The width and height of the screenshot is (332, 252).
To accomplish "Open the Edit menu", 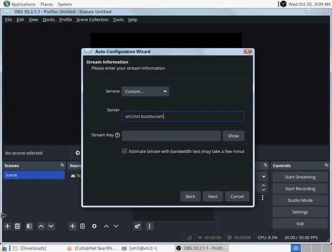I will [x=20, y=20].
